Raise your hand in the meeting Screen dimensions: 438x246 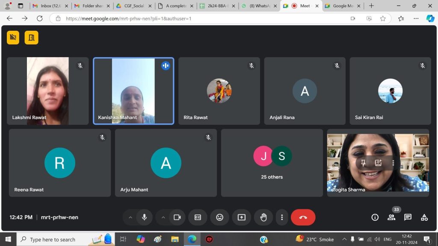tap(263, 217)
